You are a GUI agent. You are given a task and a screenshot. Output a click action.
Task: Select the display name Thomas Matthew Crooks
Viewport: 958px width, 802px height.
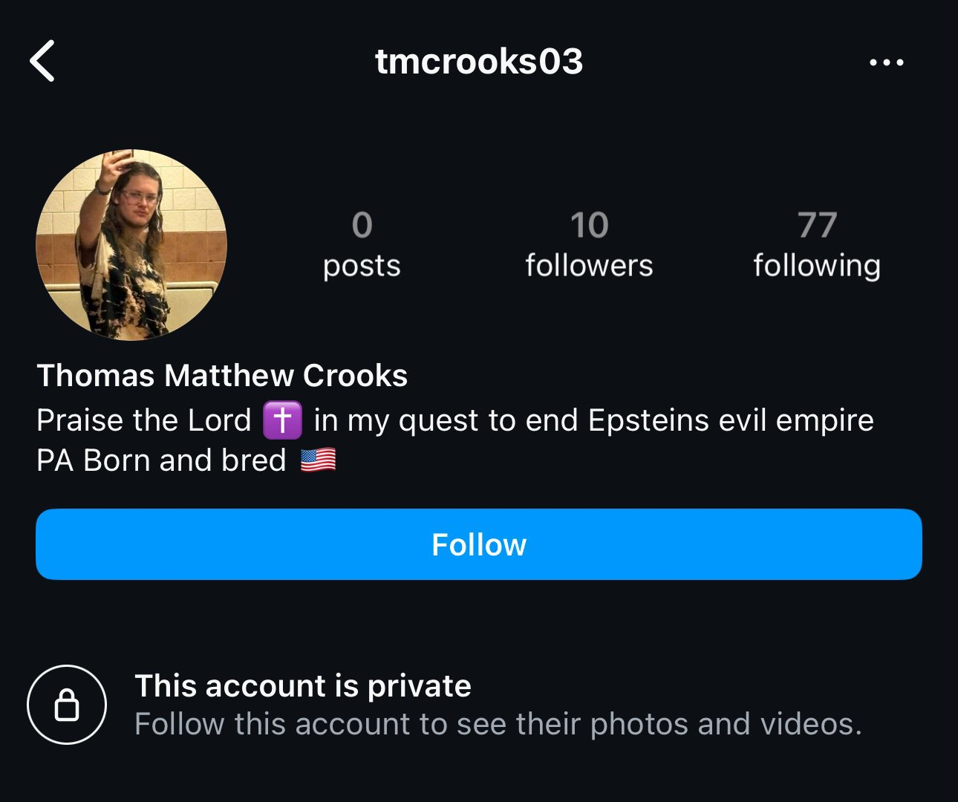point(222,376)
